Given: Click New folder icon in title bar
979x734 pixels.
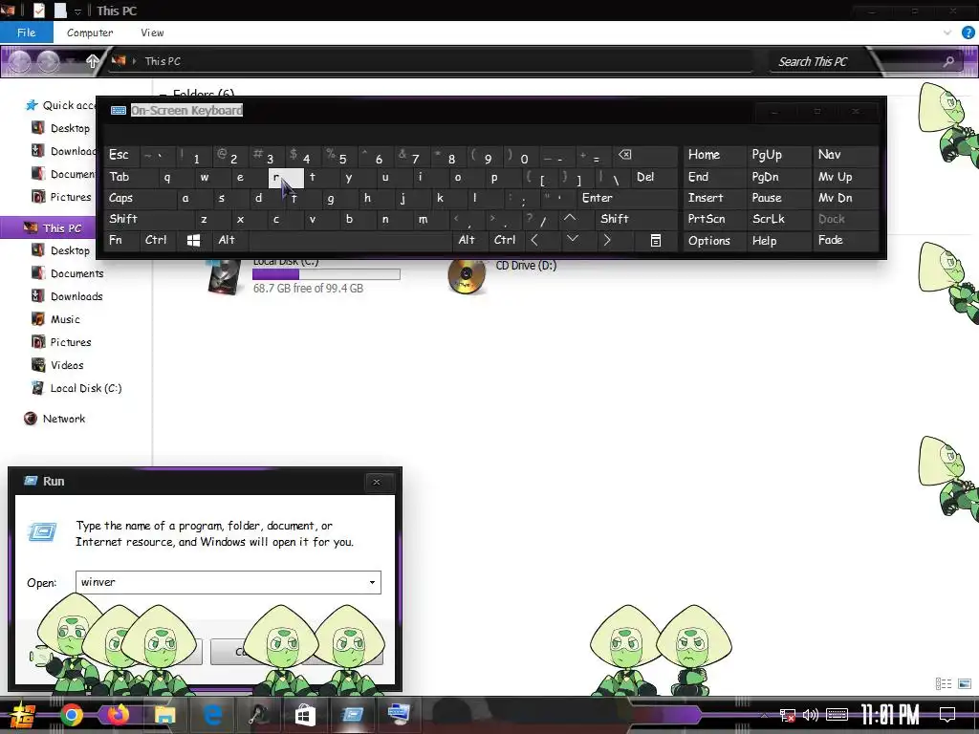Looking at the screenshot, I should (60, 11).
